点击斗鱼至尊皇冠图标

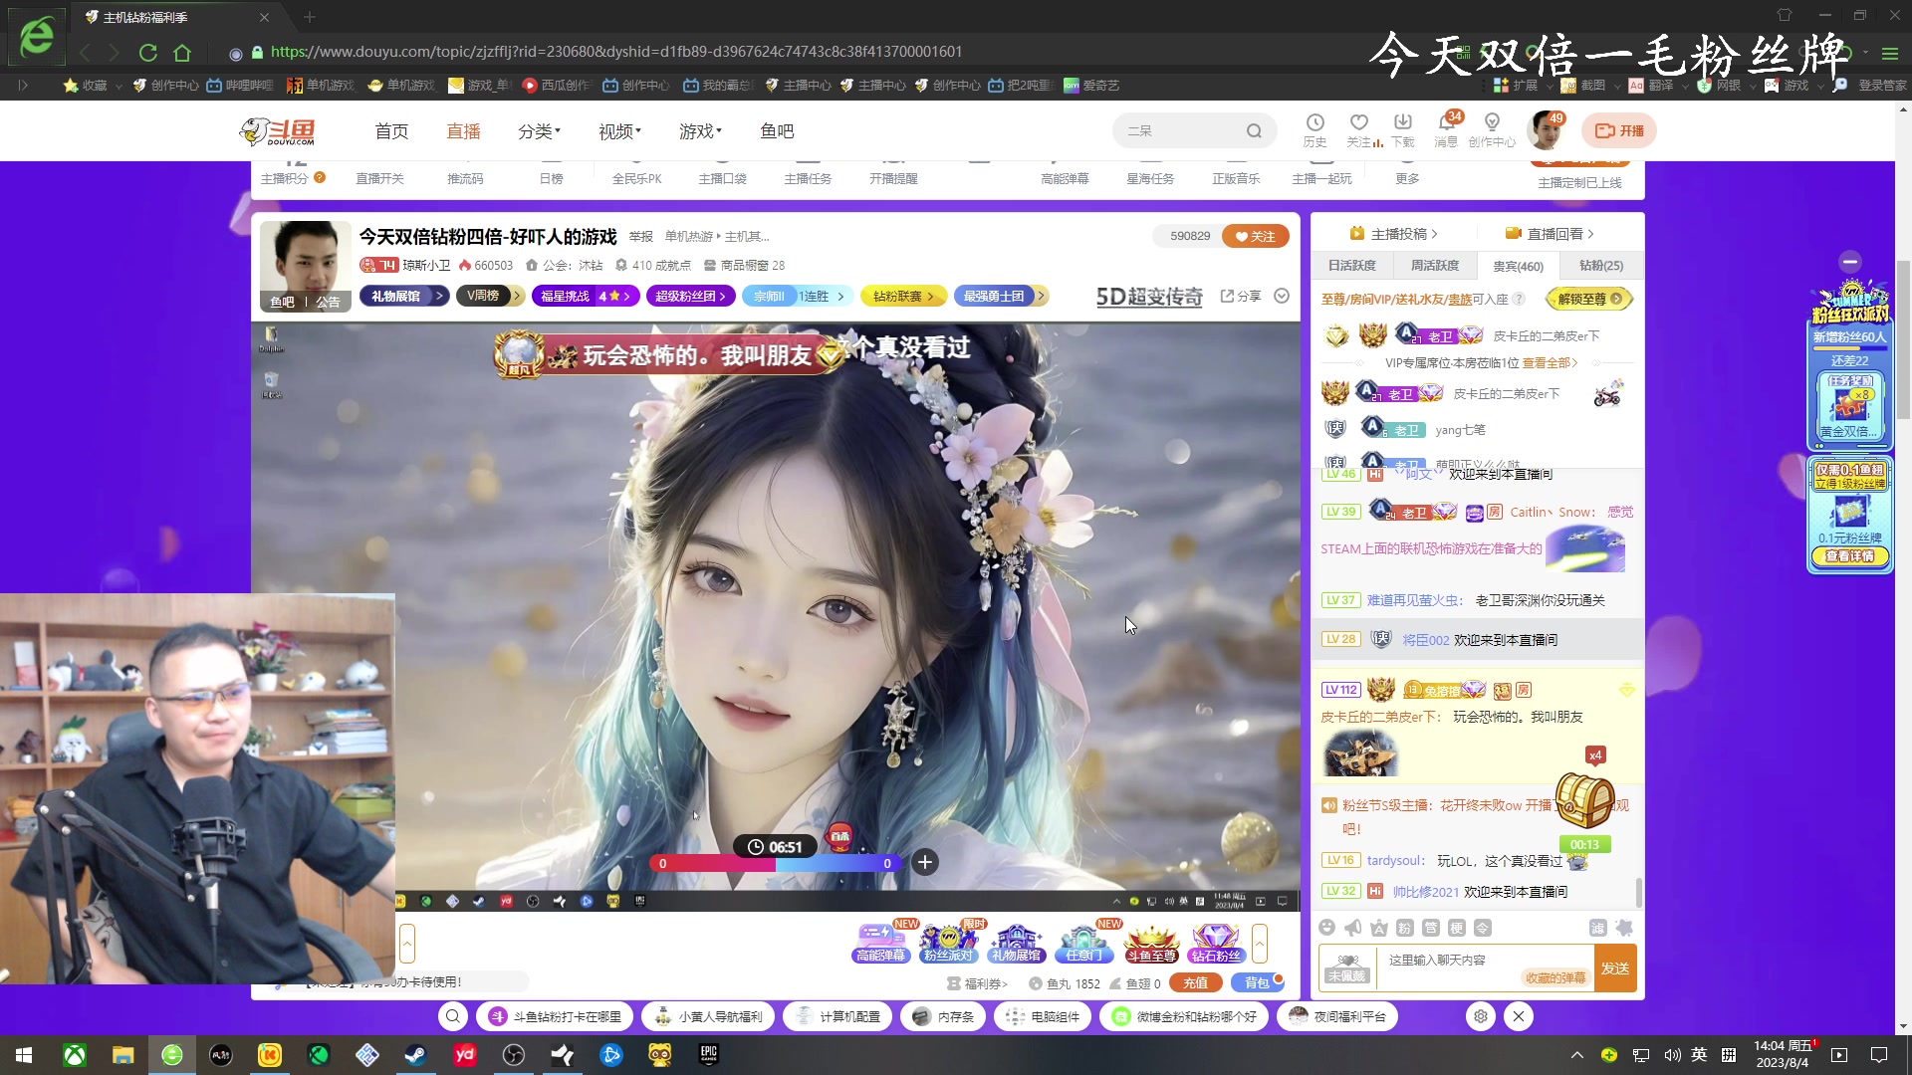click(1150, 941)
